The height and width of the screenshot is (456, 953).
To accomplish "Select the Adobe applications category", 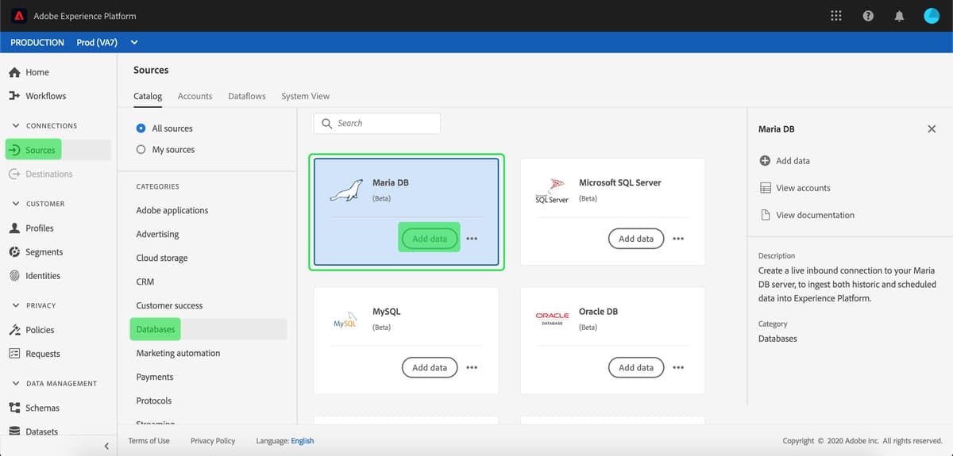I will pyautogui.click(x=172, y=210).
